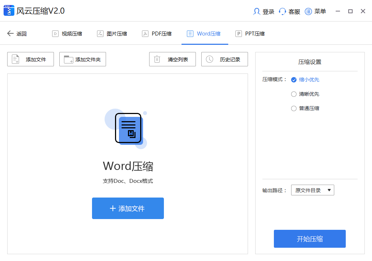
Task: Click the clock icon on 历史记录
Action: [210, 59]
